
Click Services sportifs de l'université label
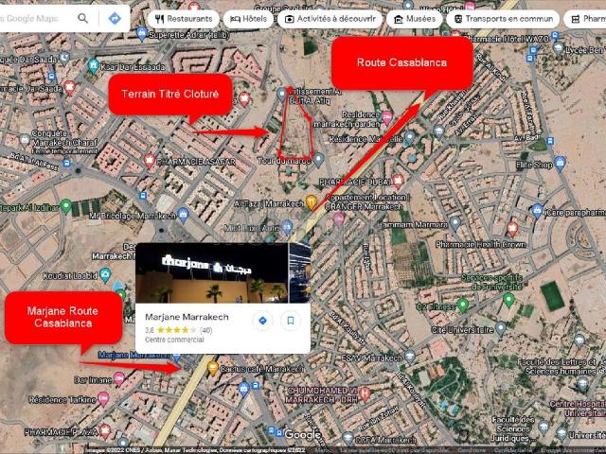click(x=491, y=283)
